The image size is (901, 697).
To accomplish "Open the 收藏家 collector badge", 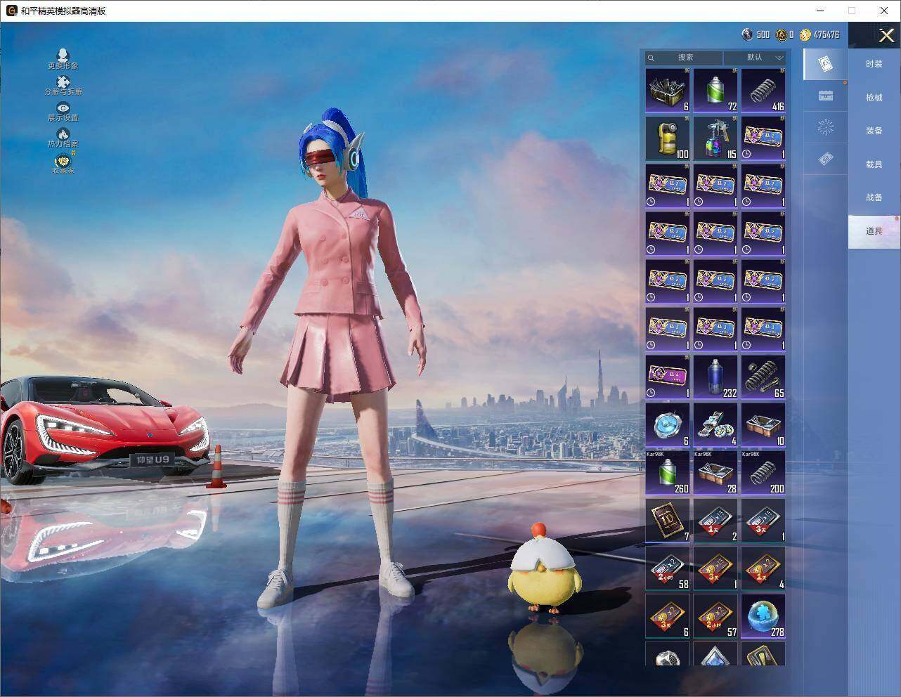I will (63, 164).
